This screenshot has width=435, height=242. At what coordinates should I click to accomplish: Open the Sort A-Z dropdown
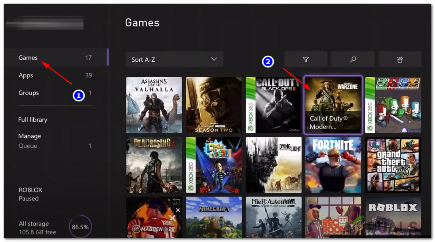(x=174, y=59)
